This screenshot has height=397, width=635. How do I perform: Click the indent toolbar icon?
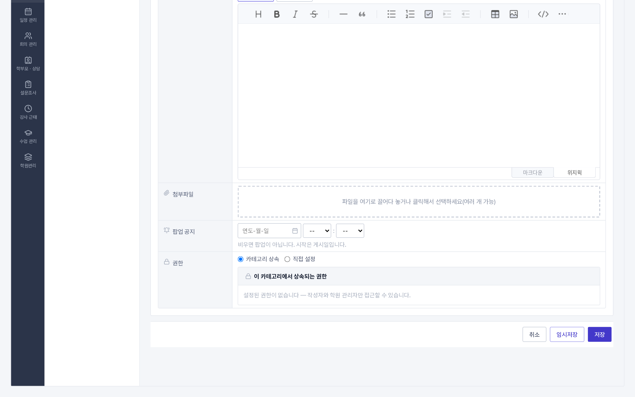pos(447,14)
